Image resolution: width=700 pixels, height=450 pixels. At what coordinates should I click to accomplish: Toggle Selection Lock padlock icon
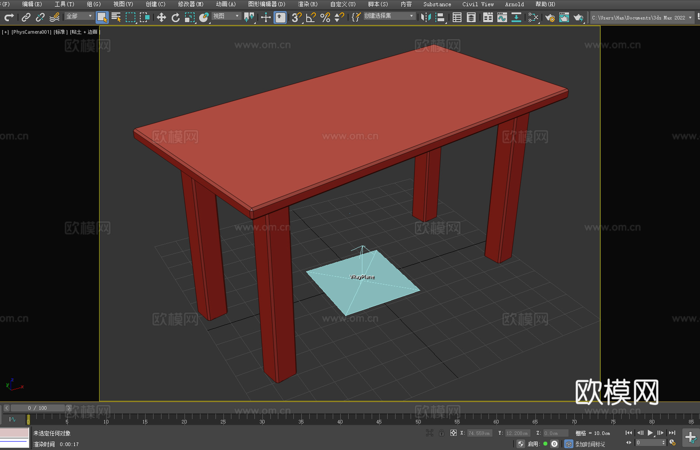[442, 433]
